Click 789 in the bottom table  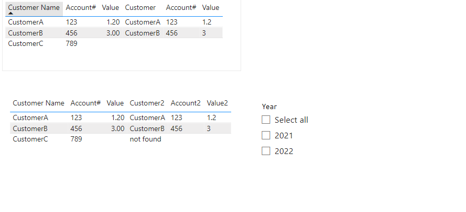click(x=76, y=139)
